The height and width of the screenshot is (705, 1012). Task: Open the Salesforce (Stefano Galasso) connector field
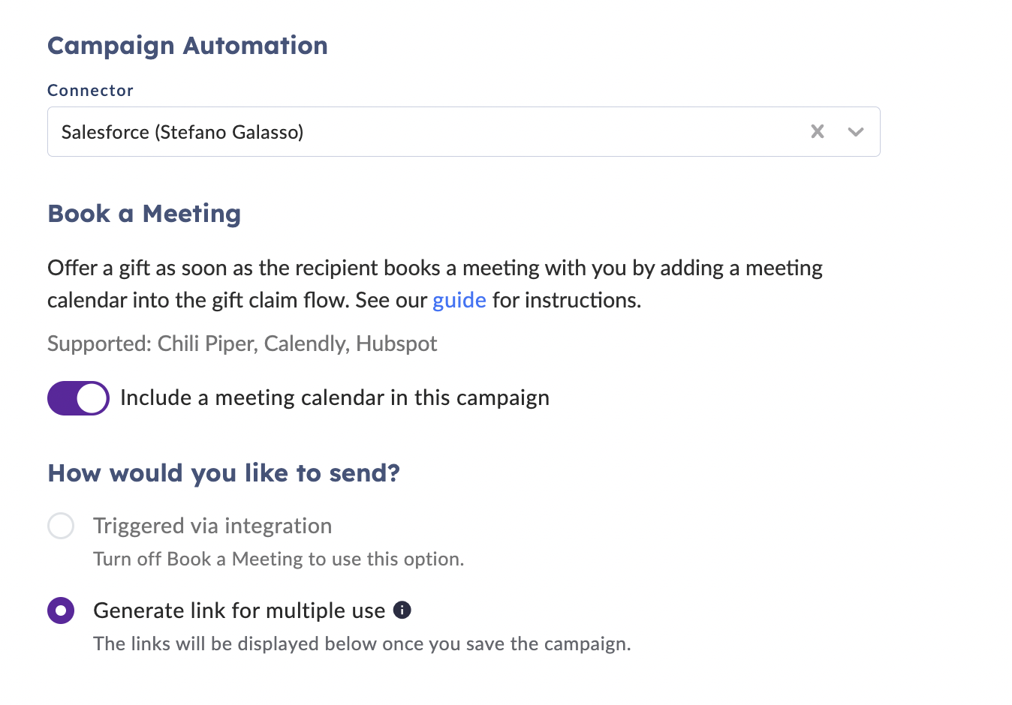375,132
